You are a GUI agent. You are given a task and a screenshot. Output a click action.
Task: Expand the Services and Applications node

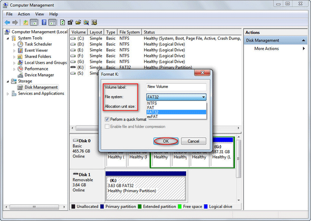coord(7,94)
